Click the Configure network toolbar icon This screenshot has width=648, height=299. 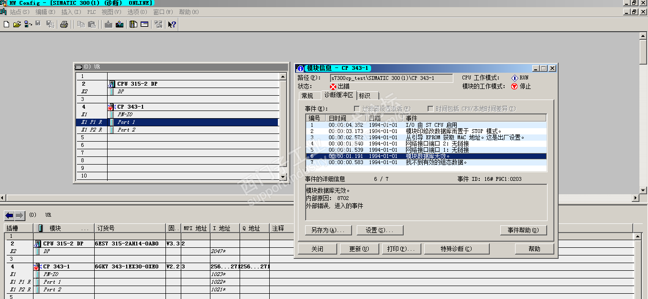[158, 24]
